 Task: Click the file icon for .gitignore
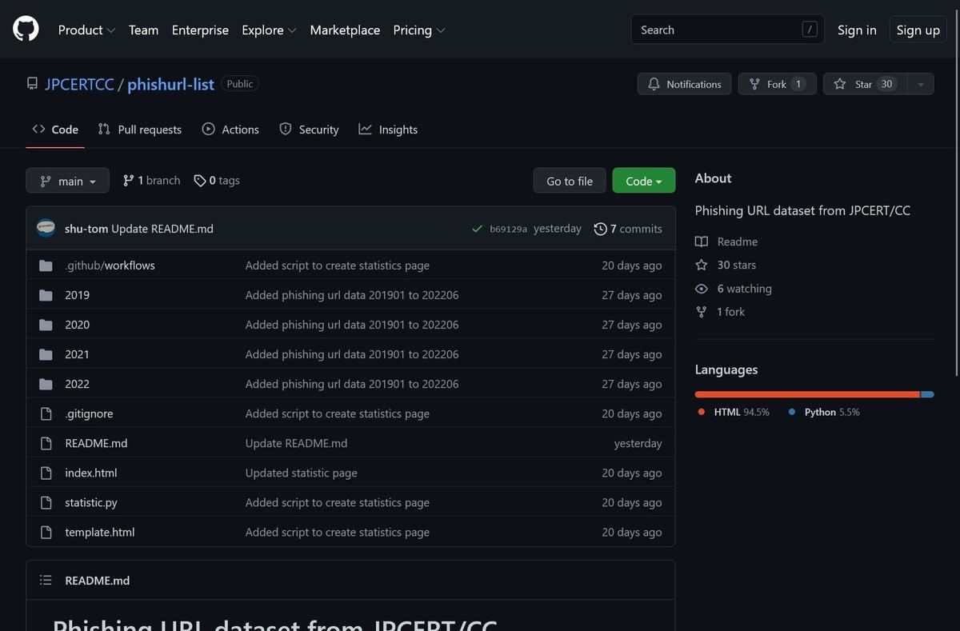coord(46,413)
